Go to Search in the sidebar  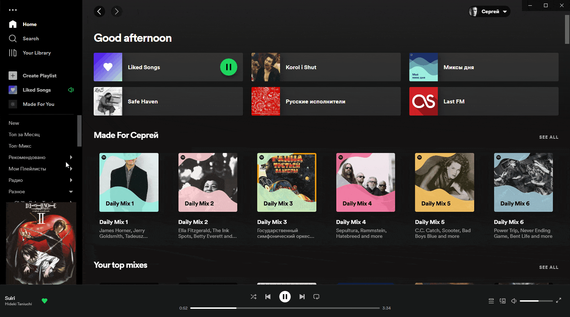(x=31, y=39)
